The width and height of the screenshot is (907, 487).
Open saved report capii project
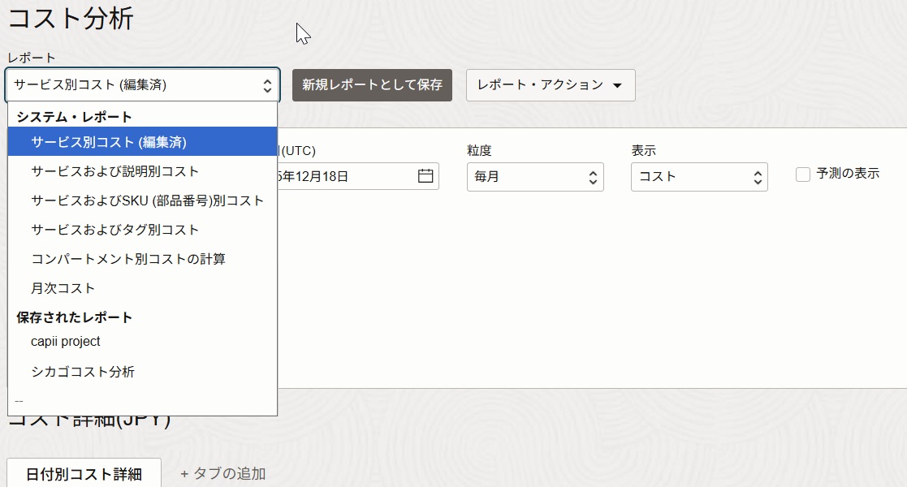pyautogui.click(x=66, y=342)
